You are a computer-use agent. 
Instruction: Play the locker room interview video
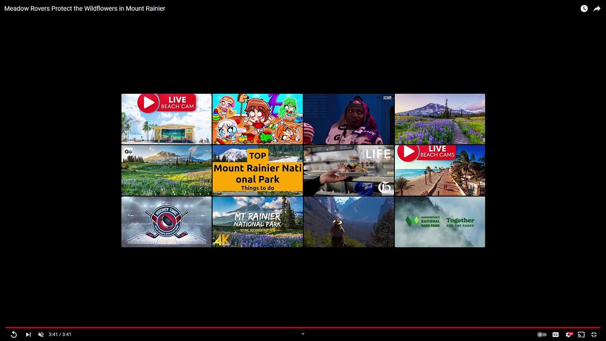[x=349, y=119]
